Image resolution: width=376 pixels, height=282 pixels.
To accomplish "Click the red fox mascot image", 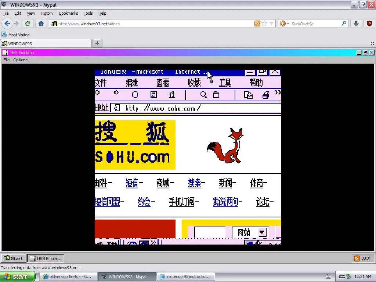I will click(x=225, y=145).
